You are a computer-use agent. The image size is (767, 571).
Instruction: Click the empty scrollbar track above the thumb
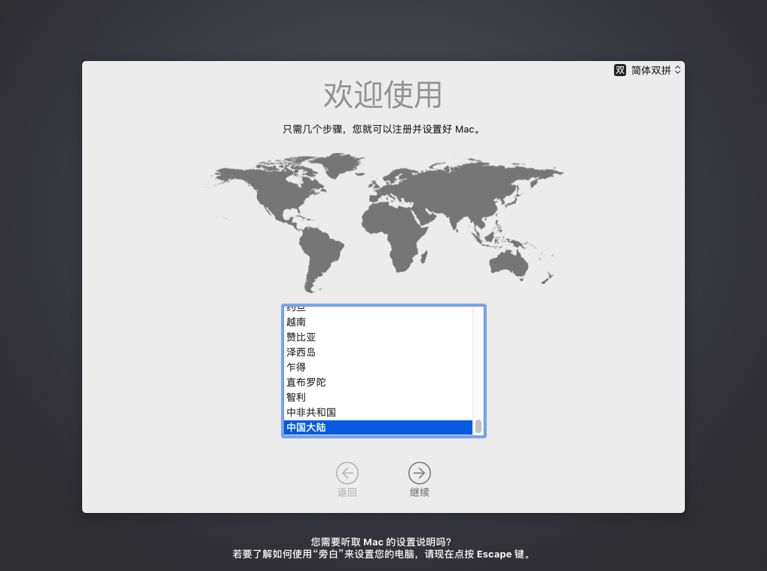478,362
